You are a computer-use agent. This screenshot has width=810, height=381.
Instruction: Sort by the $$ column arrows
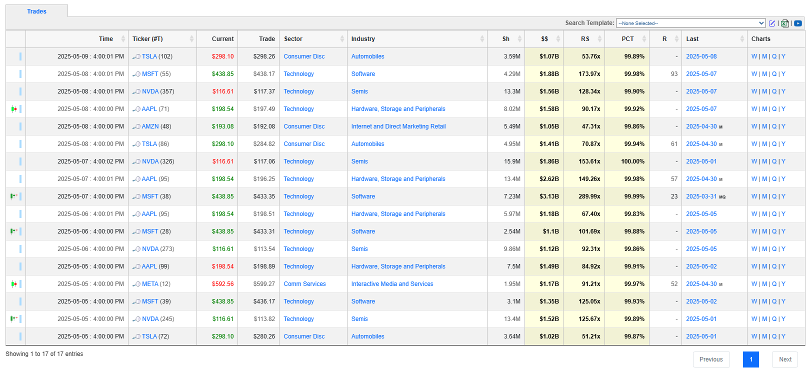pyautogui.click(x=558, y=39)
